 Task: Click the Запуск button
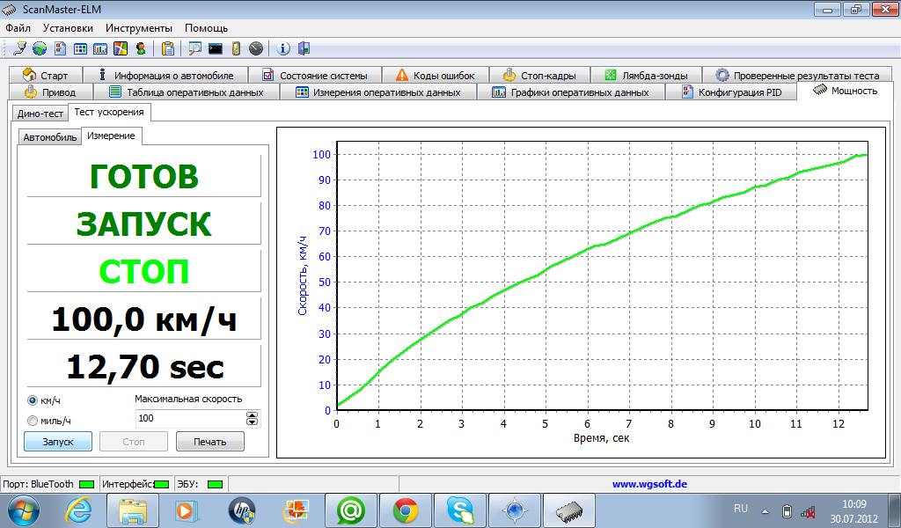[58, 442]
